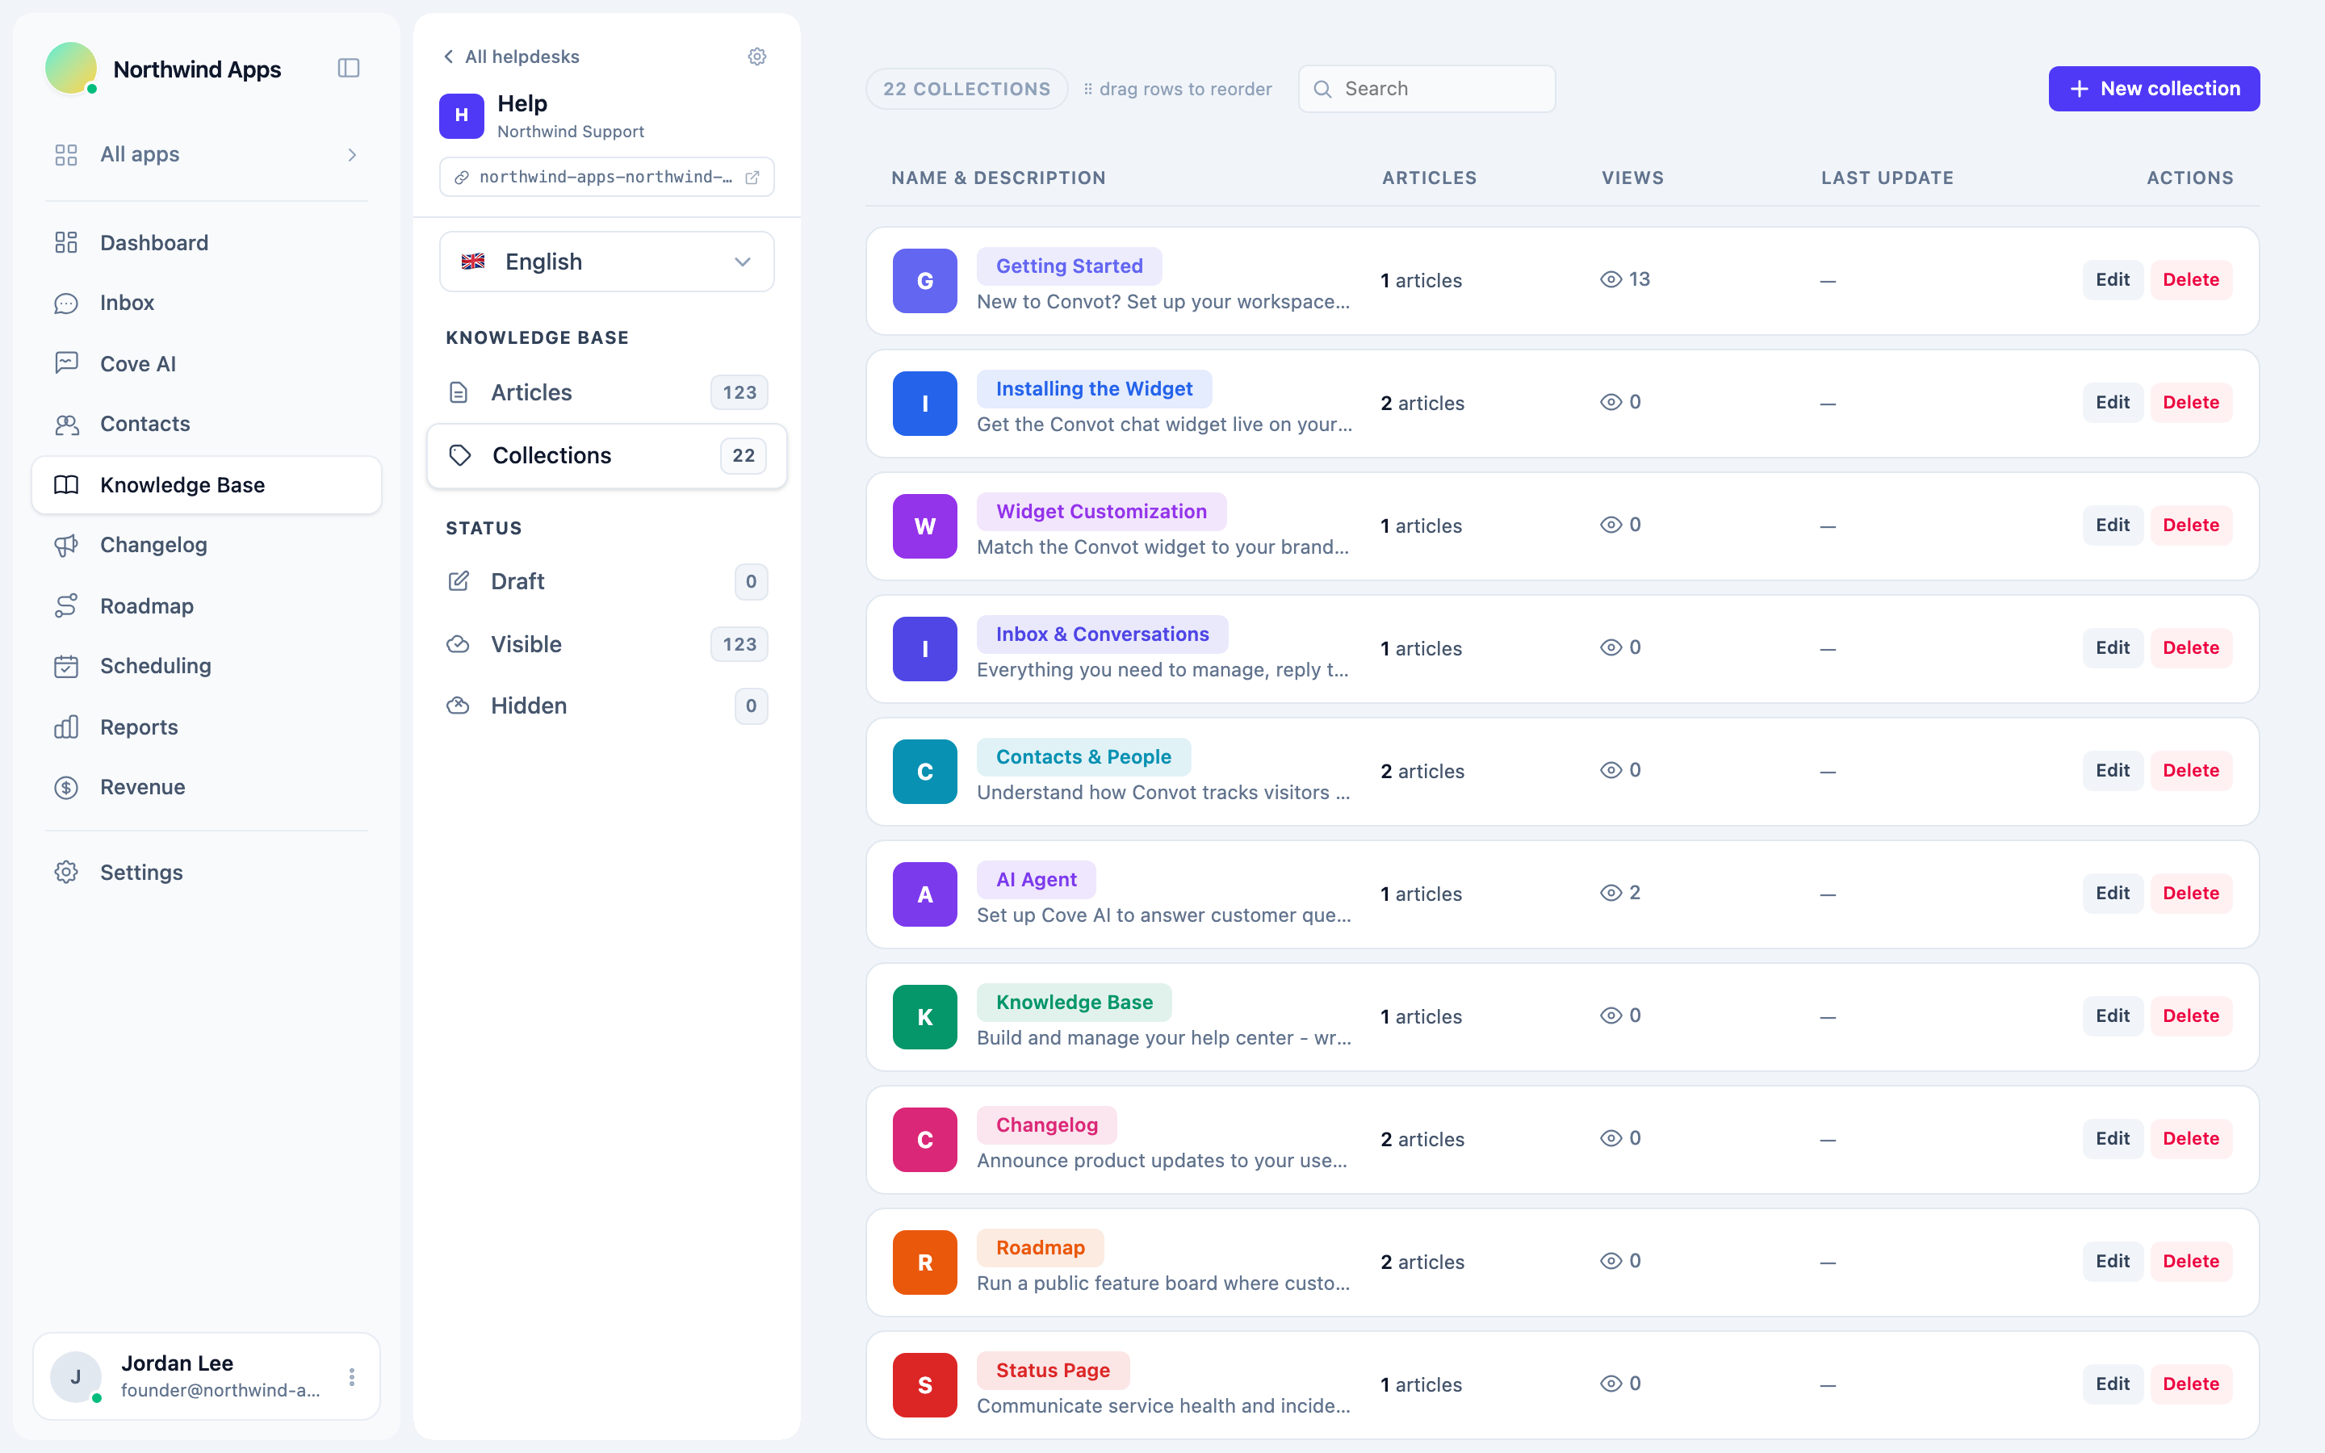Viewport: 2325px width, 1453px height.
Task: Click the green Knowledge Base K icon
Action: [x=924, y=1017]
